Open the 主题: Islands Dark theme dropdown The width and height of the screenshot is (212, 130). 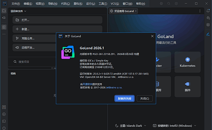[x=131, y=126]
